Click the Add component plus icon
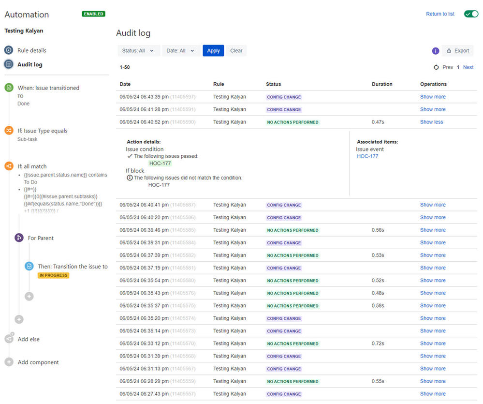This screenshot has width=483, height=404. click(x=9, y=362)
